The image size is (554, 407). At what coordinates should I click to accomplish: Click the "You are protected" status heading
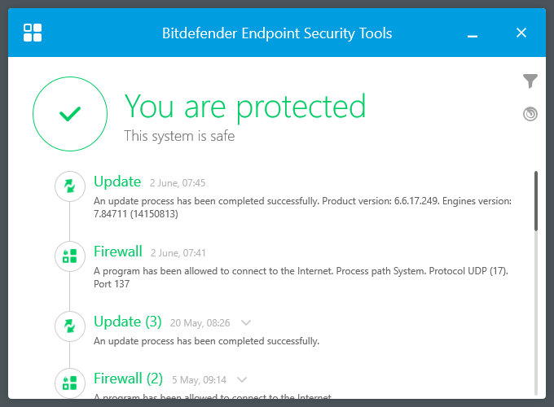click(244, 107)
